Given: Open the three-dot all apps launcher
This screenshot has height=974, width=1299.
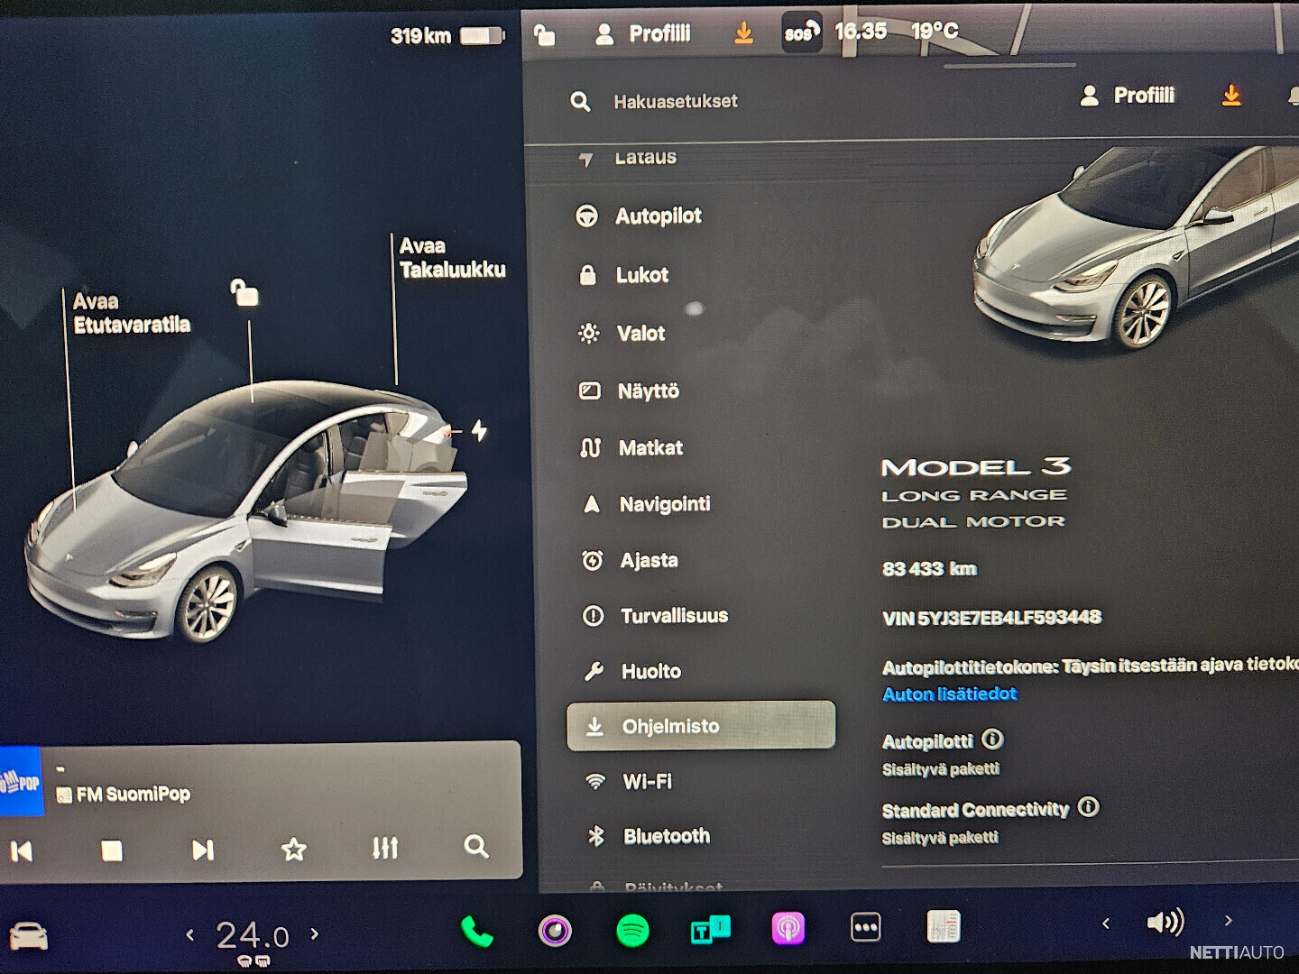Looking at the screenshot, I should click(x=865, y=927).
